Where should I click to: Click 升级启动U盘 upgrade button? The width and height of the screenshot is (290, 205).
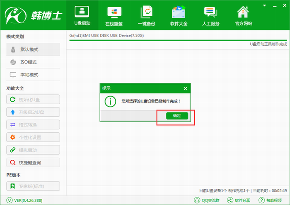[x=33, y=112]
